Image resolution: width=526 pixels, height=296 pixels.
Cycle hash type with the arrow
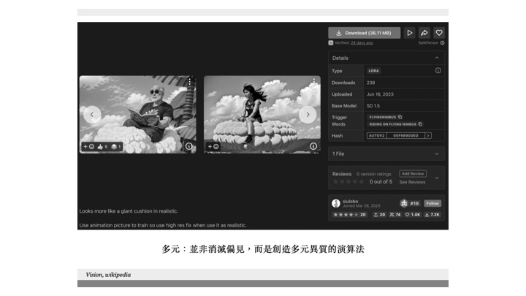pos(428,136)
